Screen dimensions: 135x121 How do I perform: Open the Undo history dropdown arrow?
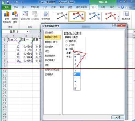pyautogui.click(x=14, y=2)
